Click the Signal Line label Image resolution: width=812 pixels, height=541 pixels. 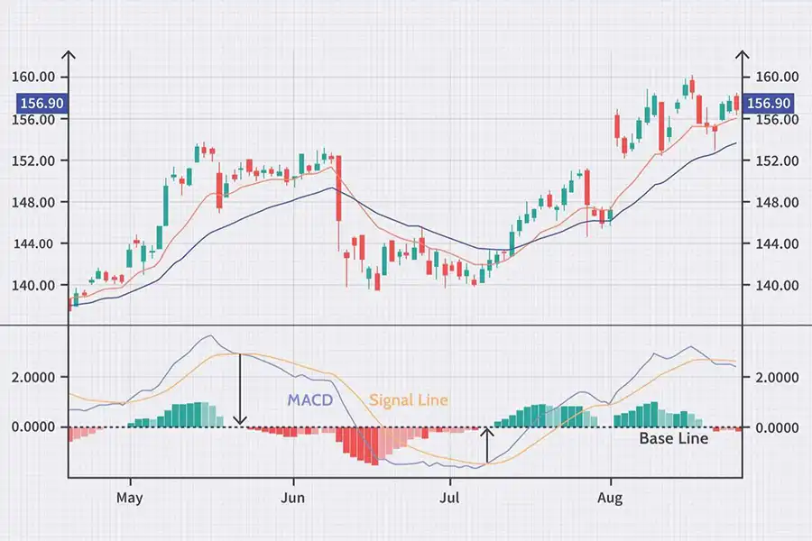(408, 400)
